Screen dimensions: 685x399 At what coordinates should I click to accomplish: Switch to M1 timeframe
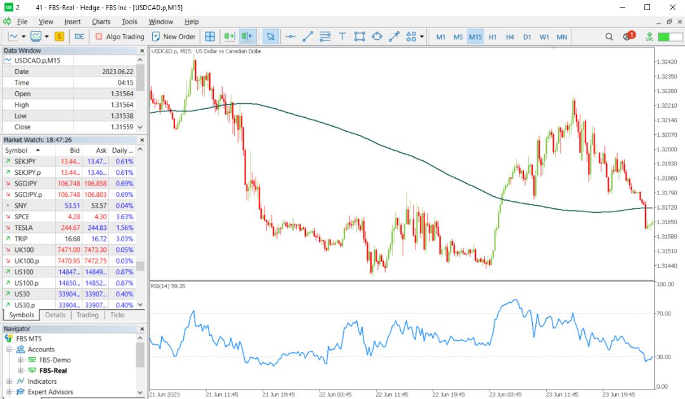tap(441, 37)
